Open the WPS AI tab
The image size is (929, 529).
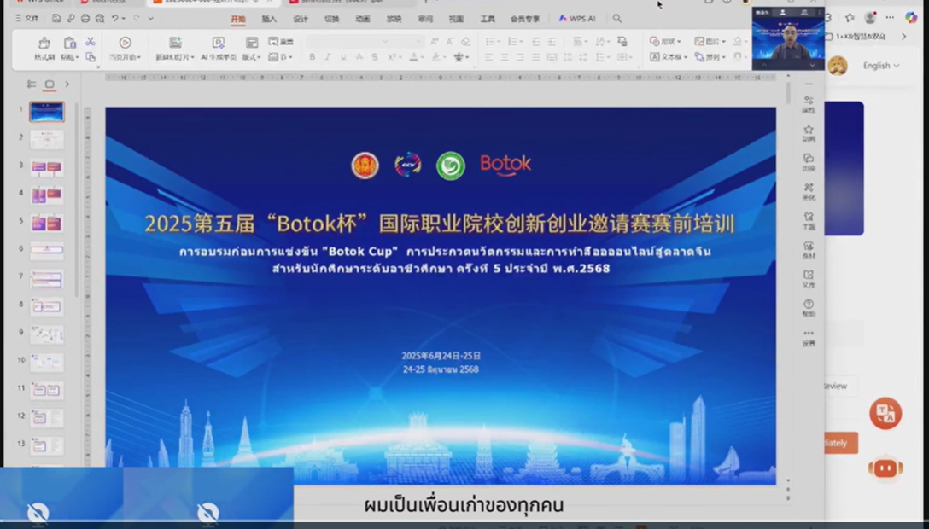(x=577, y=19)
